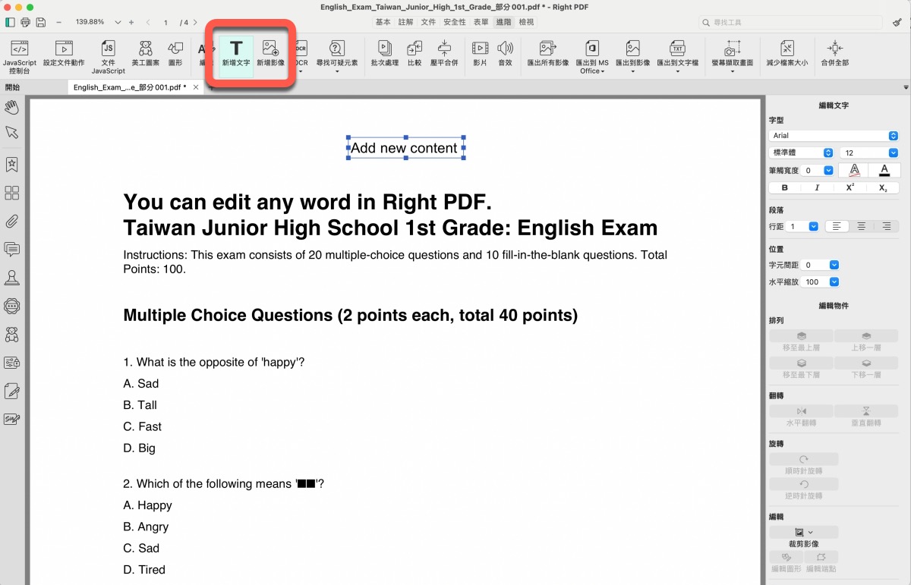The width and height of the screenshot is (911, 585).
Task: Click the save icon in title bar
Action: click(x=40, y=22)
